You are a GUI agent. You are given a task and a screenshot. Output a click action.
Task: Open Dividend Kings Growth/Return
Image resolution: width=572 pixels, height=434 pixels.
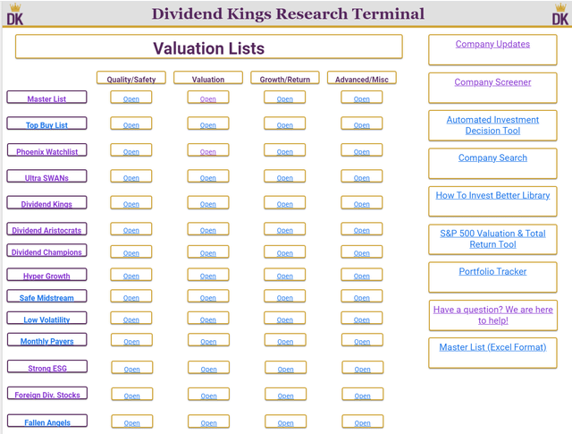coord(284,203)
